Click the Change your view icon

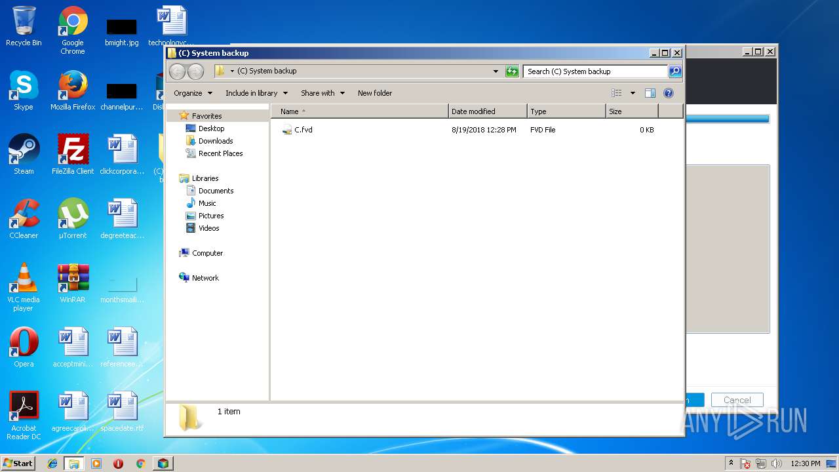click(617, 93)
